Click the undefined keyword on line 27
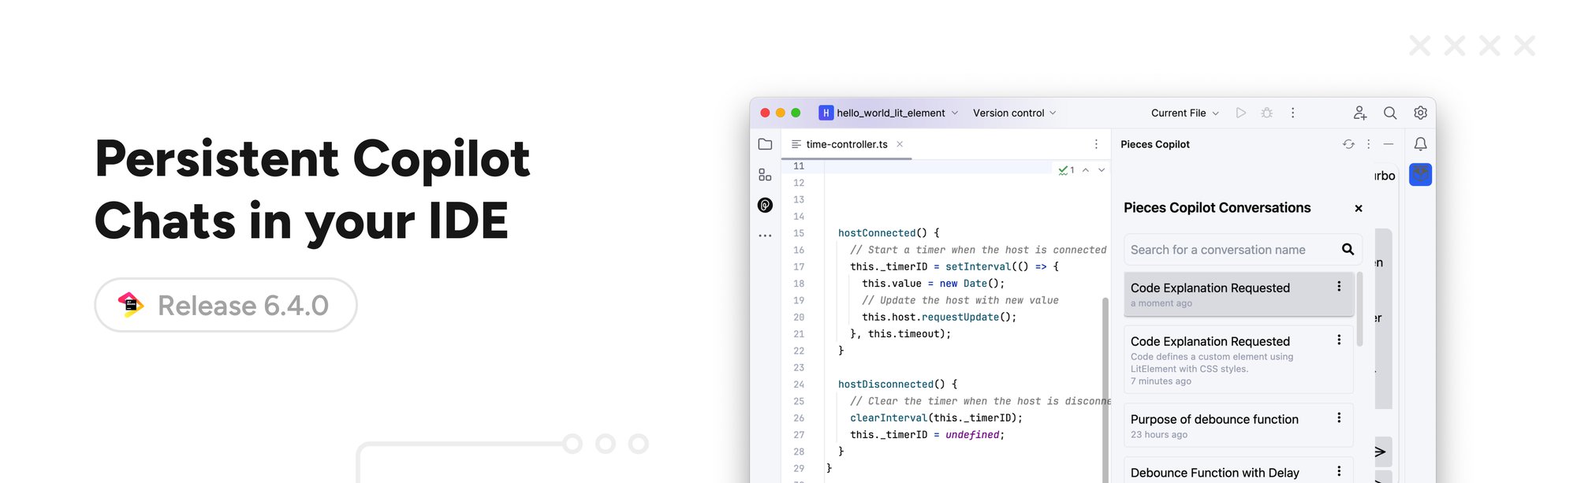 (972, 435)
